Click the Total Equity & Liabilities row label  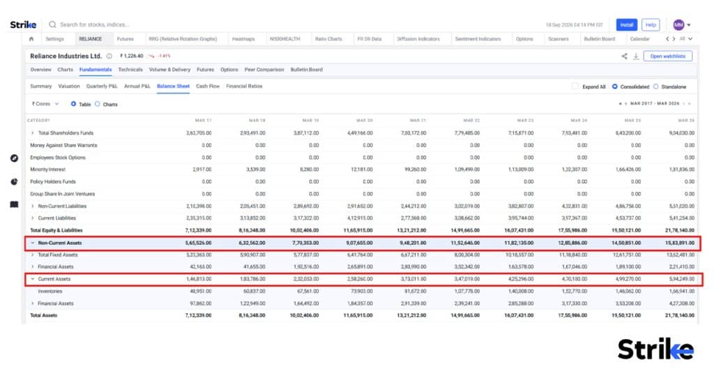click(x=56, y=230)
